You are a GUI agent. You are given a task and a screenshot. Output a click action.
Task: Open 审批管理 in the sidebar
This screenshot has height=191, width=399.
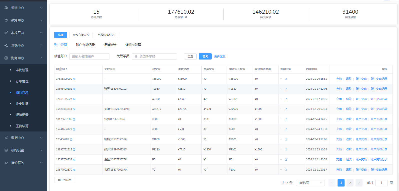pyautogui.click(x=22, y=70)
